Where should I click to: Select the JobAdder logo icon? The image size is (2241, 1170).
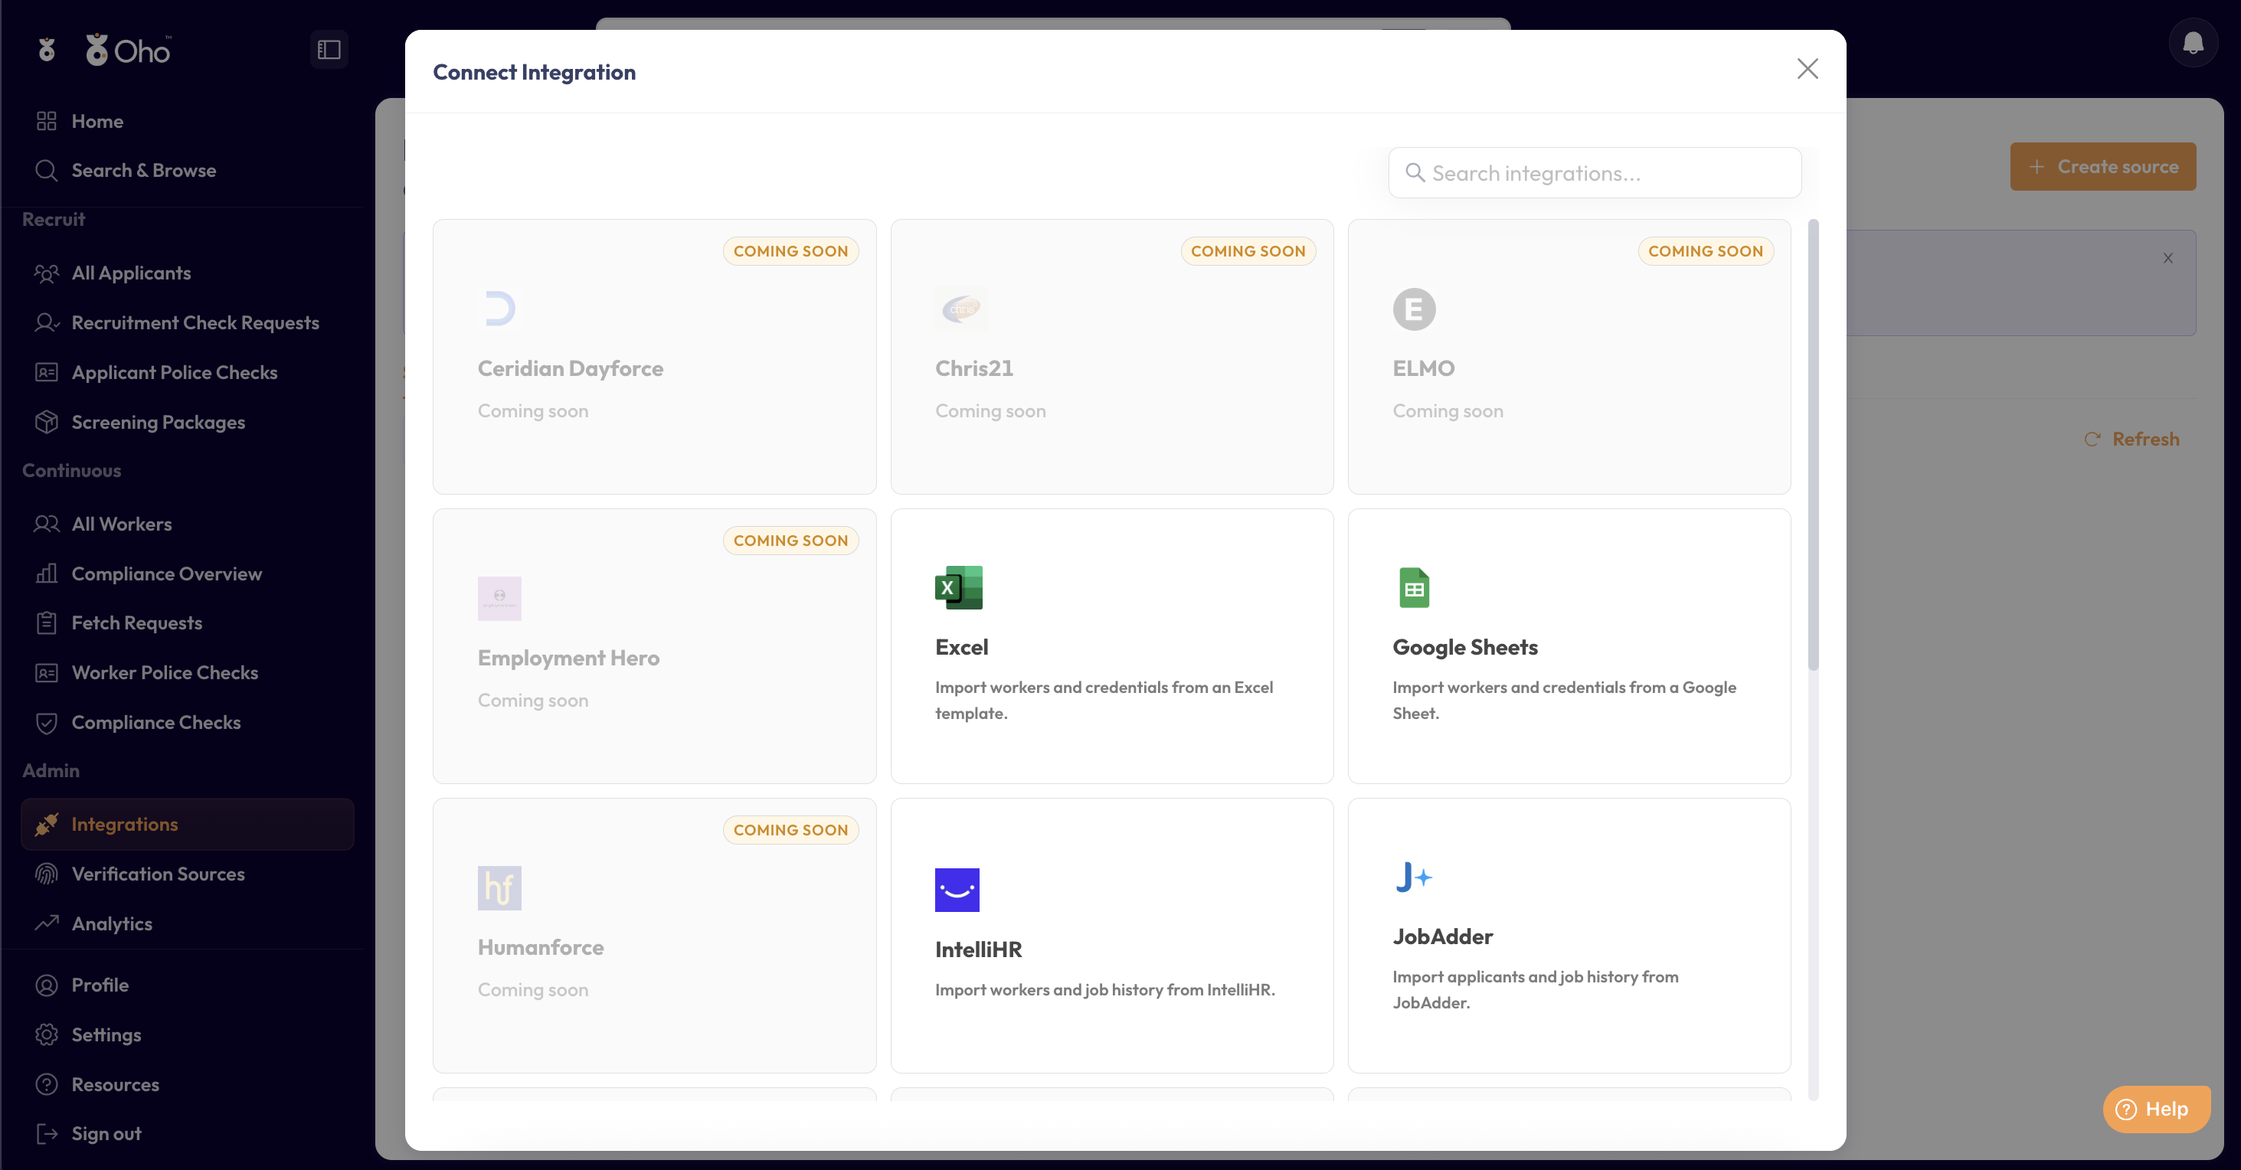tap(1414, 877)
